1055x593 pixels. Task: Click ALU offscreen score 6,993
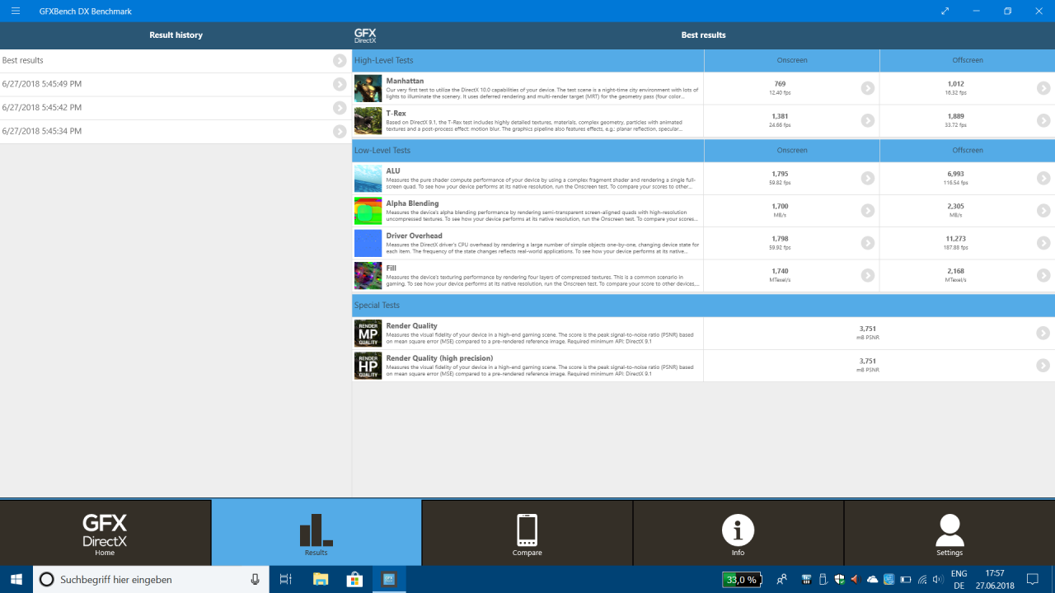click(955, 174)
